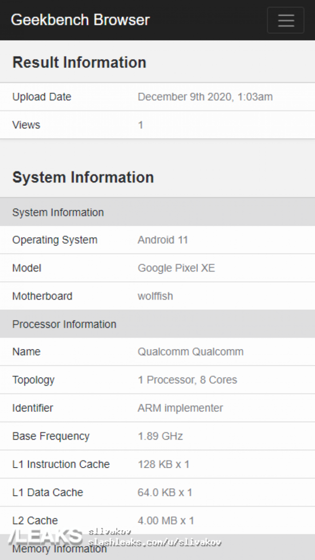Select the Model label

[x=27, y=268]
